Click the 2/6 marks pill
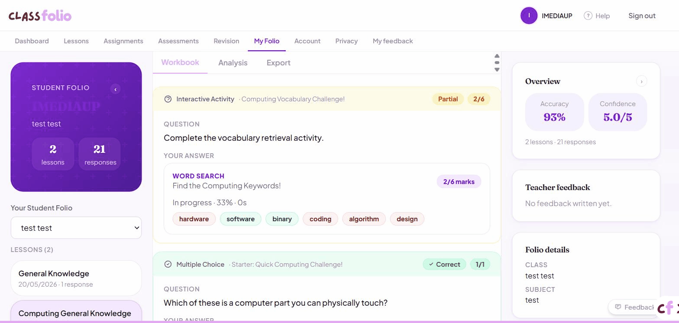Viewport: 679px width, 323px height. click(459, 182)
